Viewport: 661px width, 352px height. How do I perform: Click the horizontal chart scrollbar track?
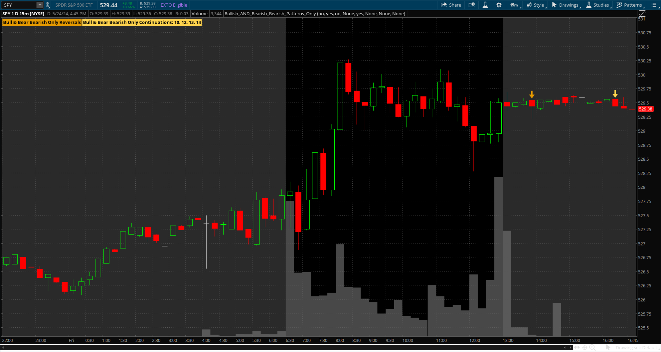pos(278,347)
